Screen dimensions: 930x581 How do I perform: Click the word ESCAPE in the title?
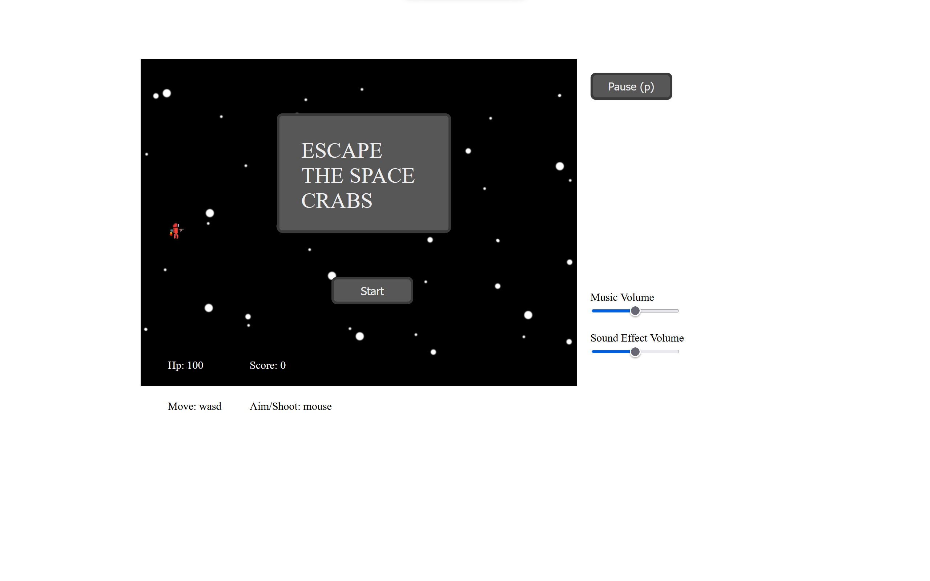(341, 150)
